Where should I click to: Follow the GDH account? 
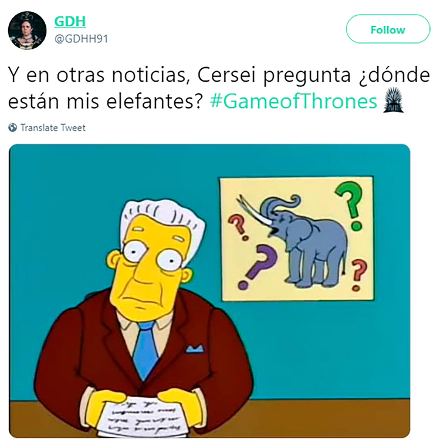(388, 29)
